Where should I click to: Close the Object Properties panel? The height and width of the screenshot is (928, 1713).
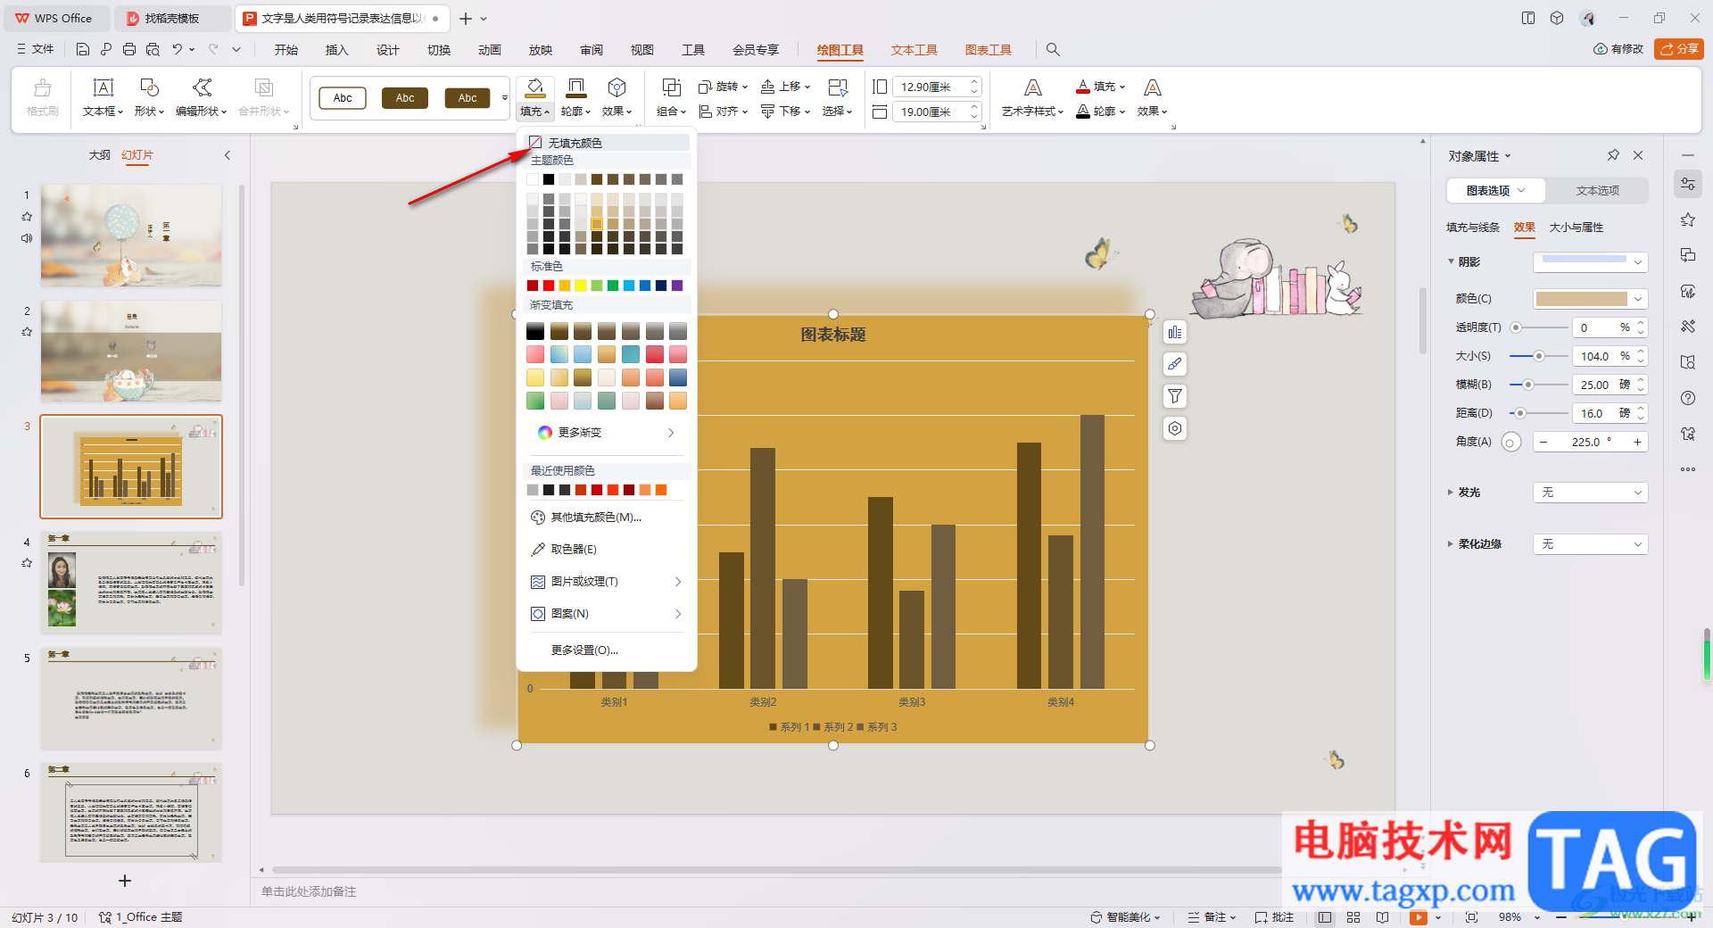coord(1638,155)
